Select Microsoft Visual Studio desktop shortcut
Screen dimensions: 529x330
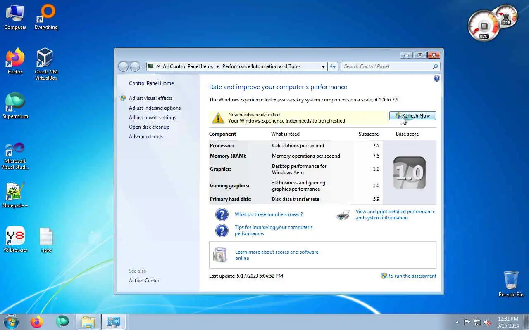(15, 156)
